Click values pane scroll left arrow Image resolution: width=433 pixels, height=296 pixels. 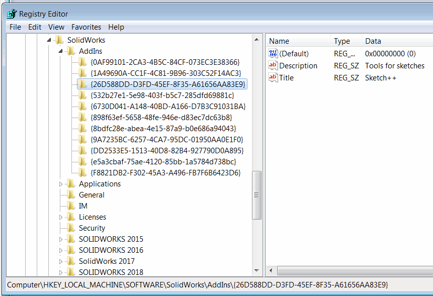click(271, 270)
